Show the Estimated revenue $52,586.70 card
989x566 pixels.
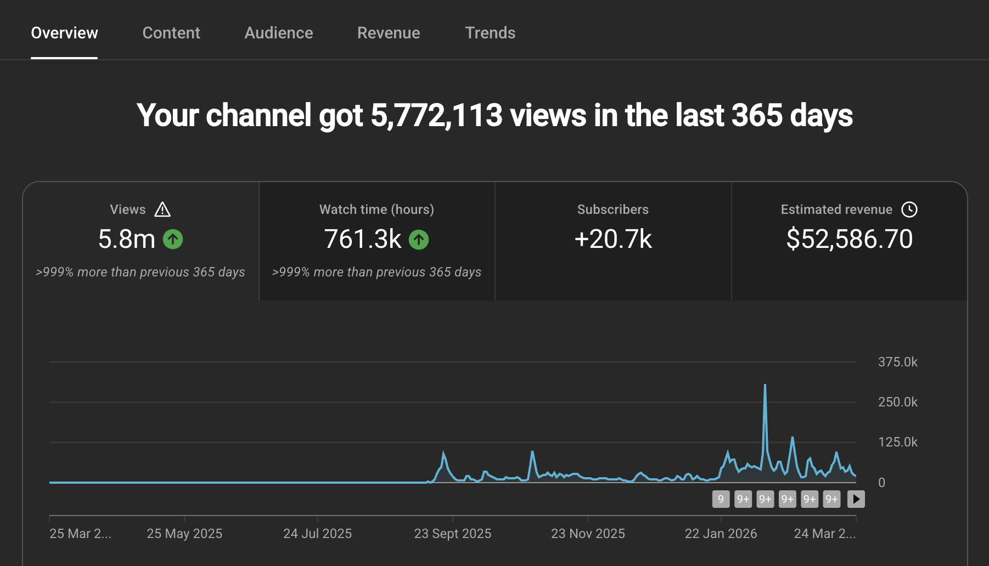coord(849,241)
